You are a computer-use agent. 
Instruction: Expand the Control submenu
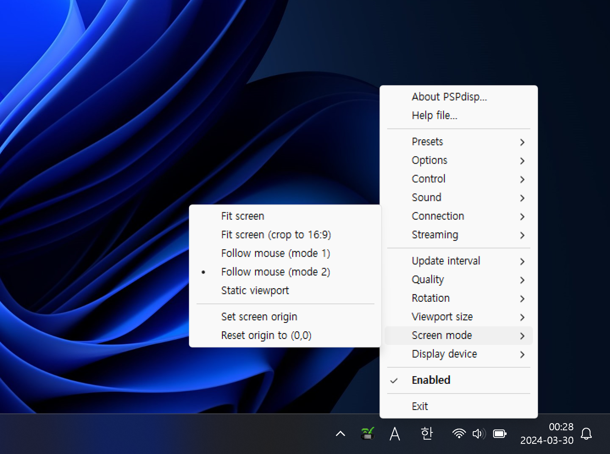click(459, 179)
